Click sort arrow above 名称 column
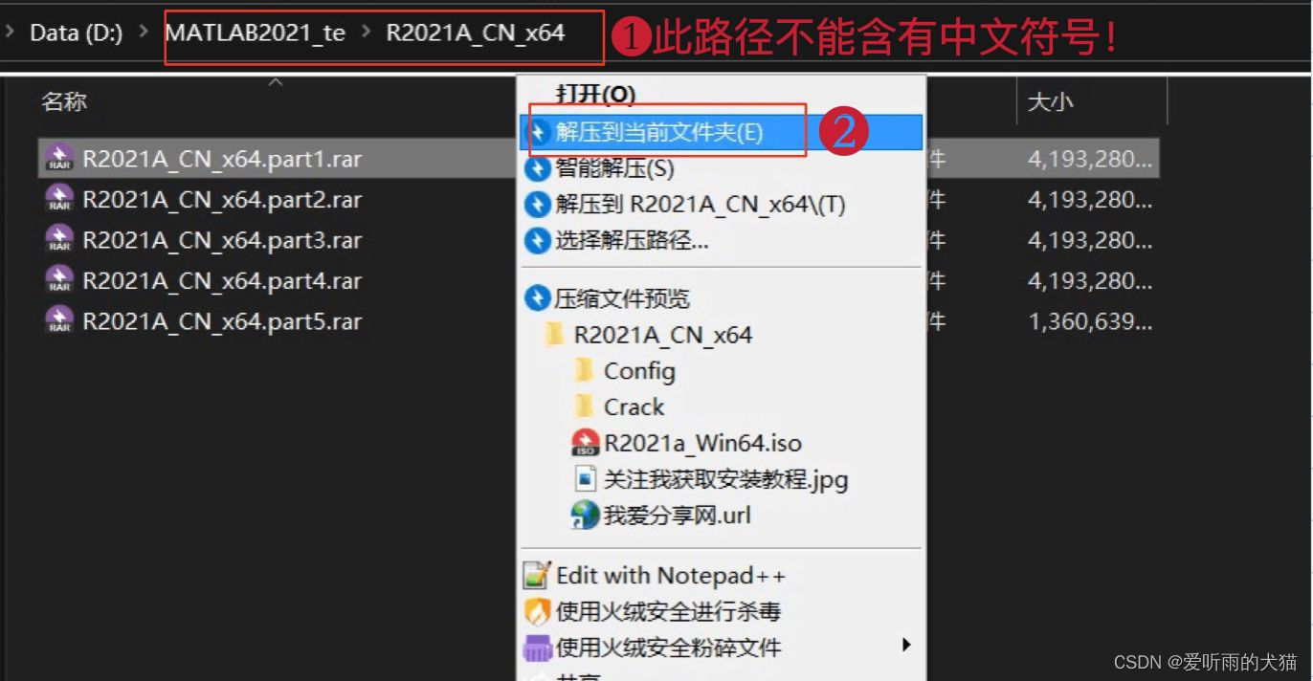The image size is (1313, 681). (276, 83)
